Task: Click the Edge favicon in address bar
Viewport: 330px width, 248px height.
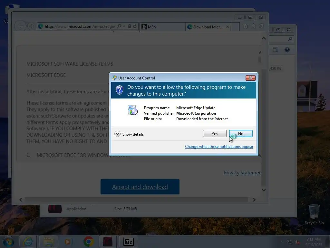Action: (40, 26)
